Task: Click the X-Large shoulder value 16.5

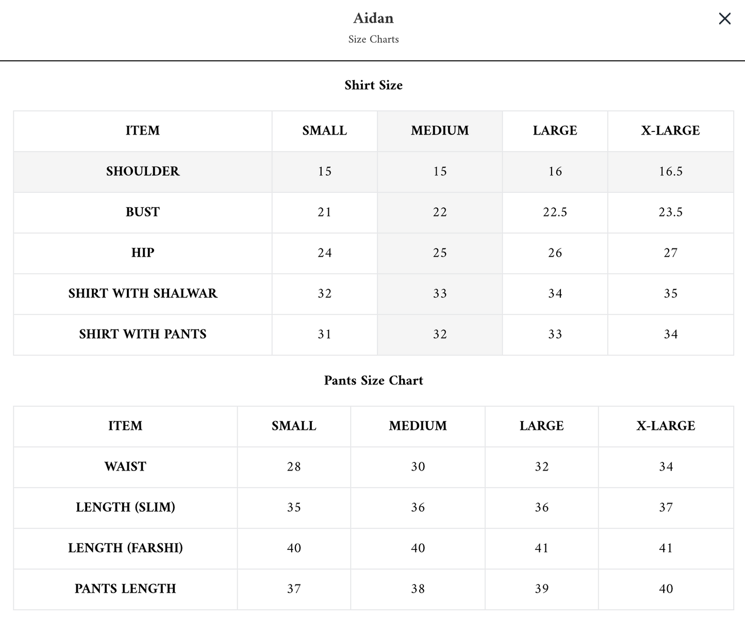Action: (x=670, y=171)
